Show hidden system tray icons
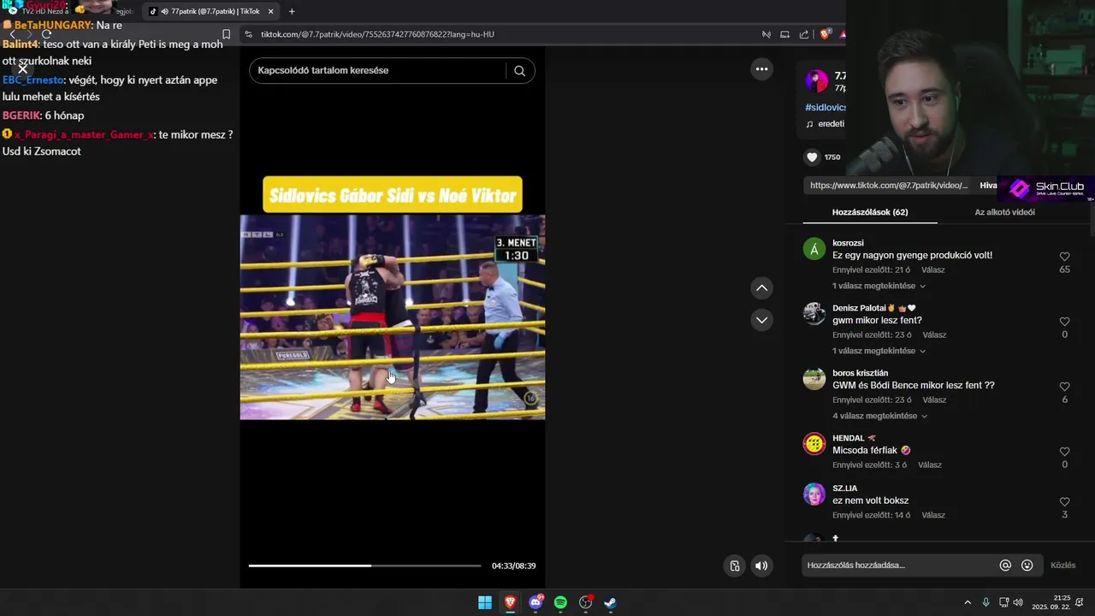The width and height of the screenshot is (1095, 616). (968, 602)
